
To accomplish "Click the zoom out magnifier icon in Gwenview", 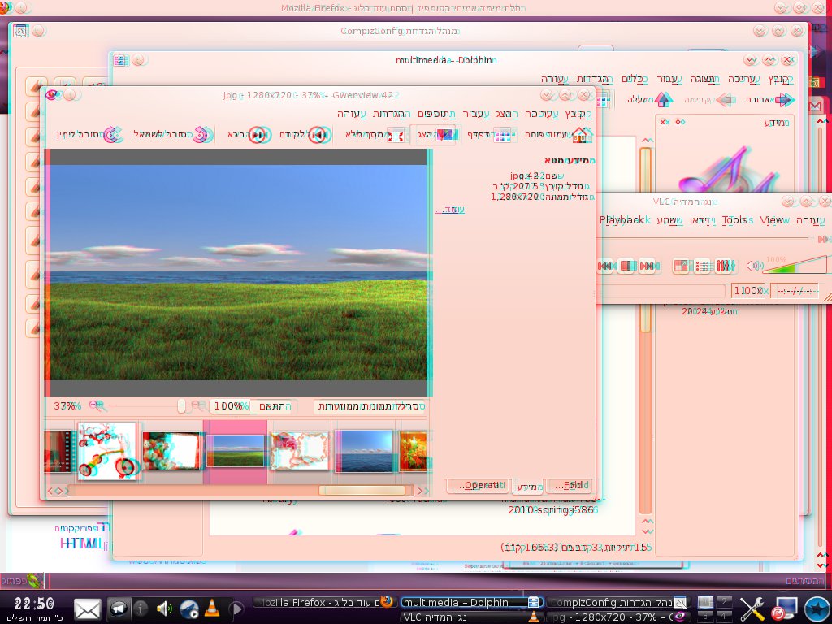I will [x=198, y=406].
